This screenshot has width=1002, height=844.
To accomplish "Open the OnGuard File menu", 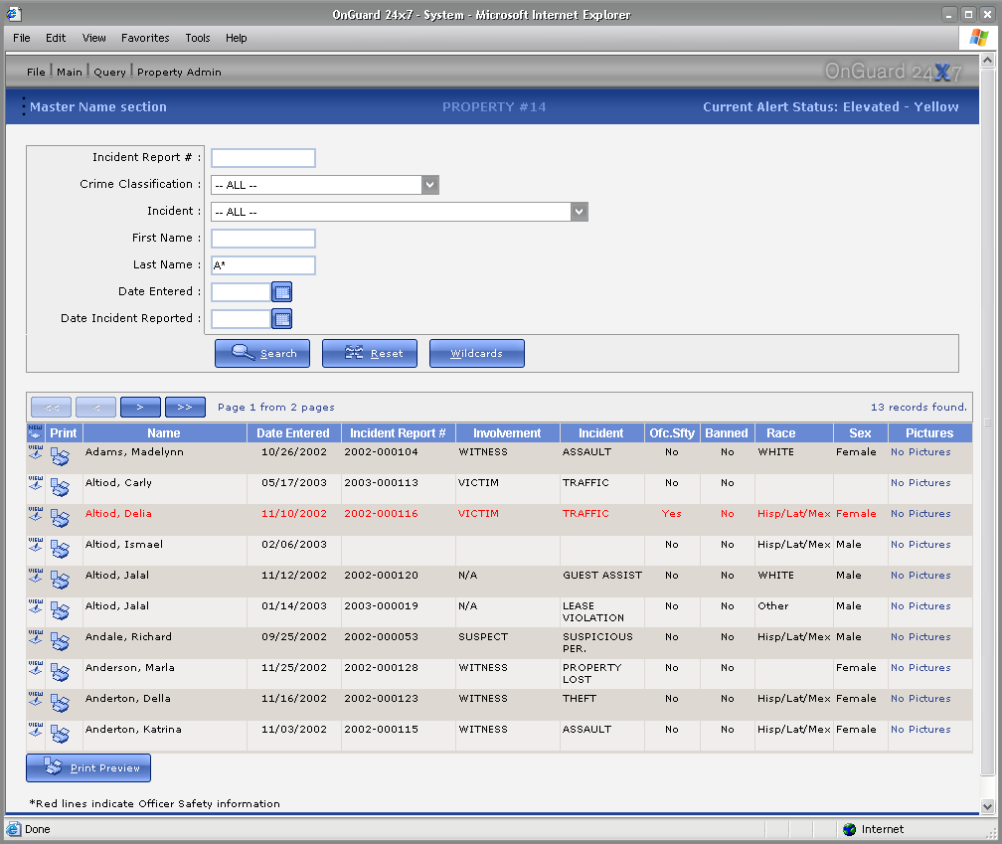I will [36, 72].
